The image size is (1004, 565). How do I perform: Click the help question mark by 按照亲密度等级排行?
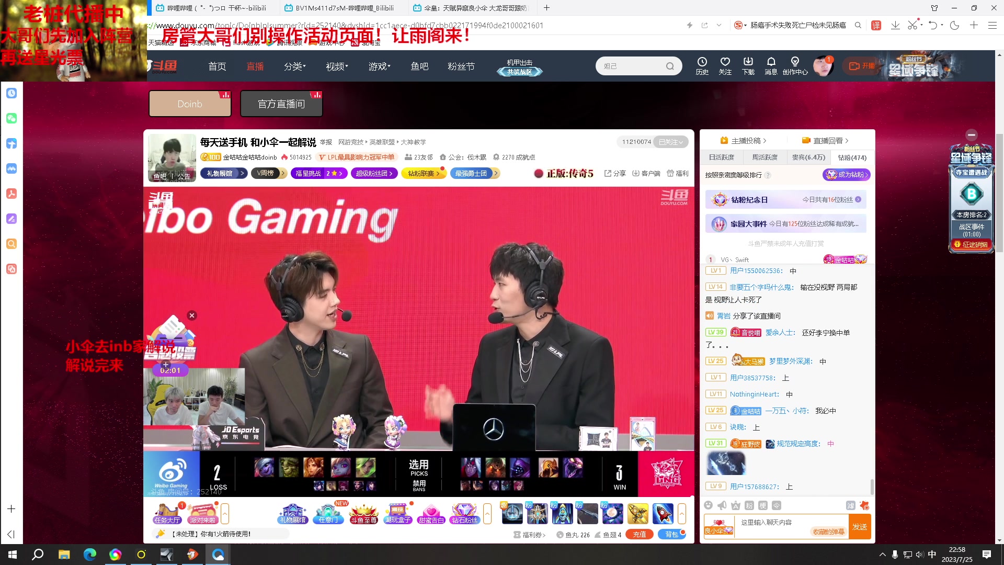coord(768,175)
